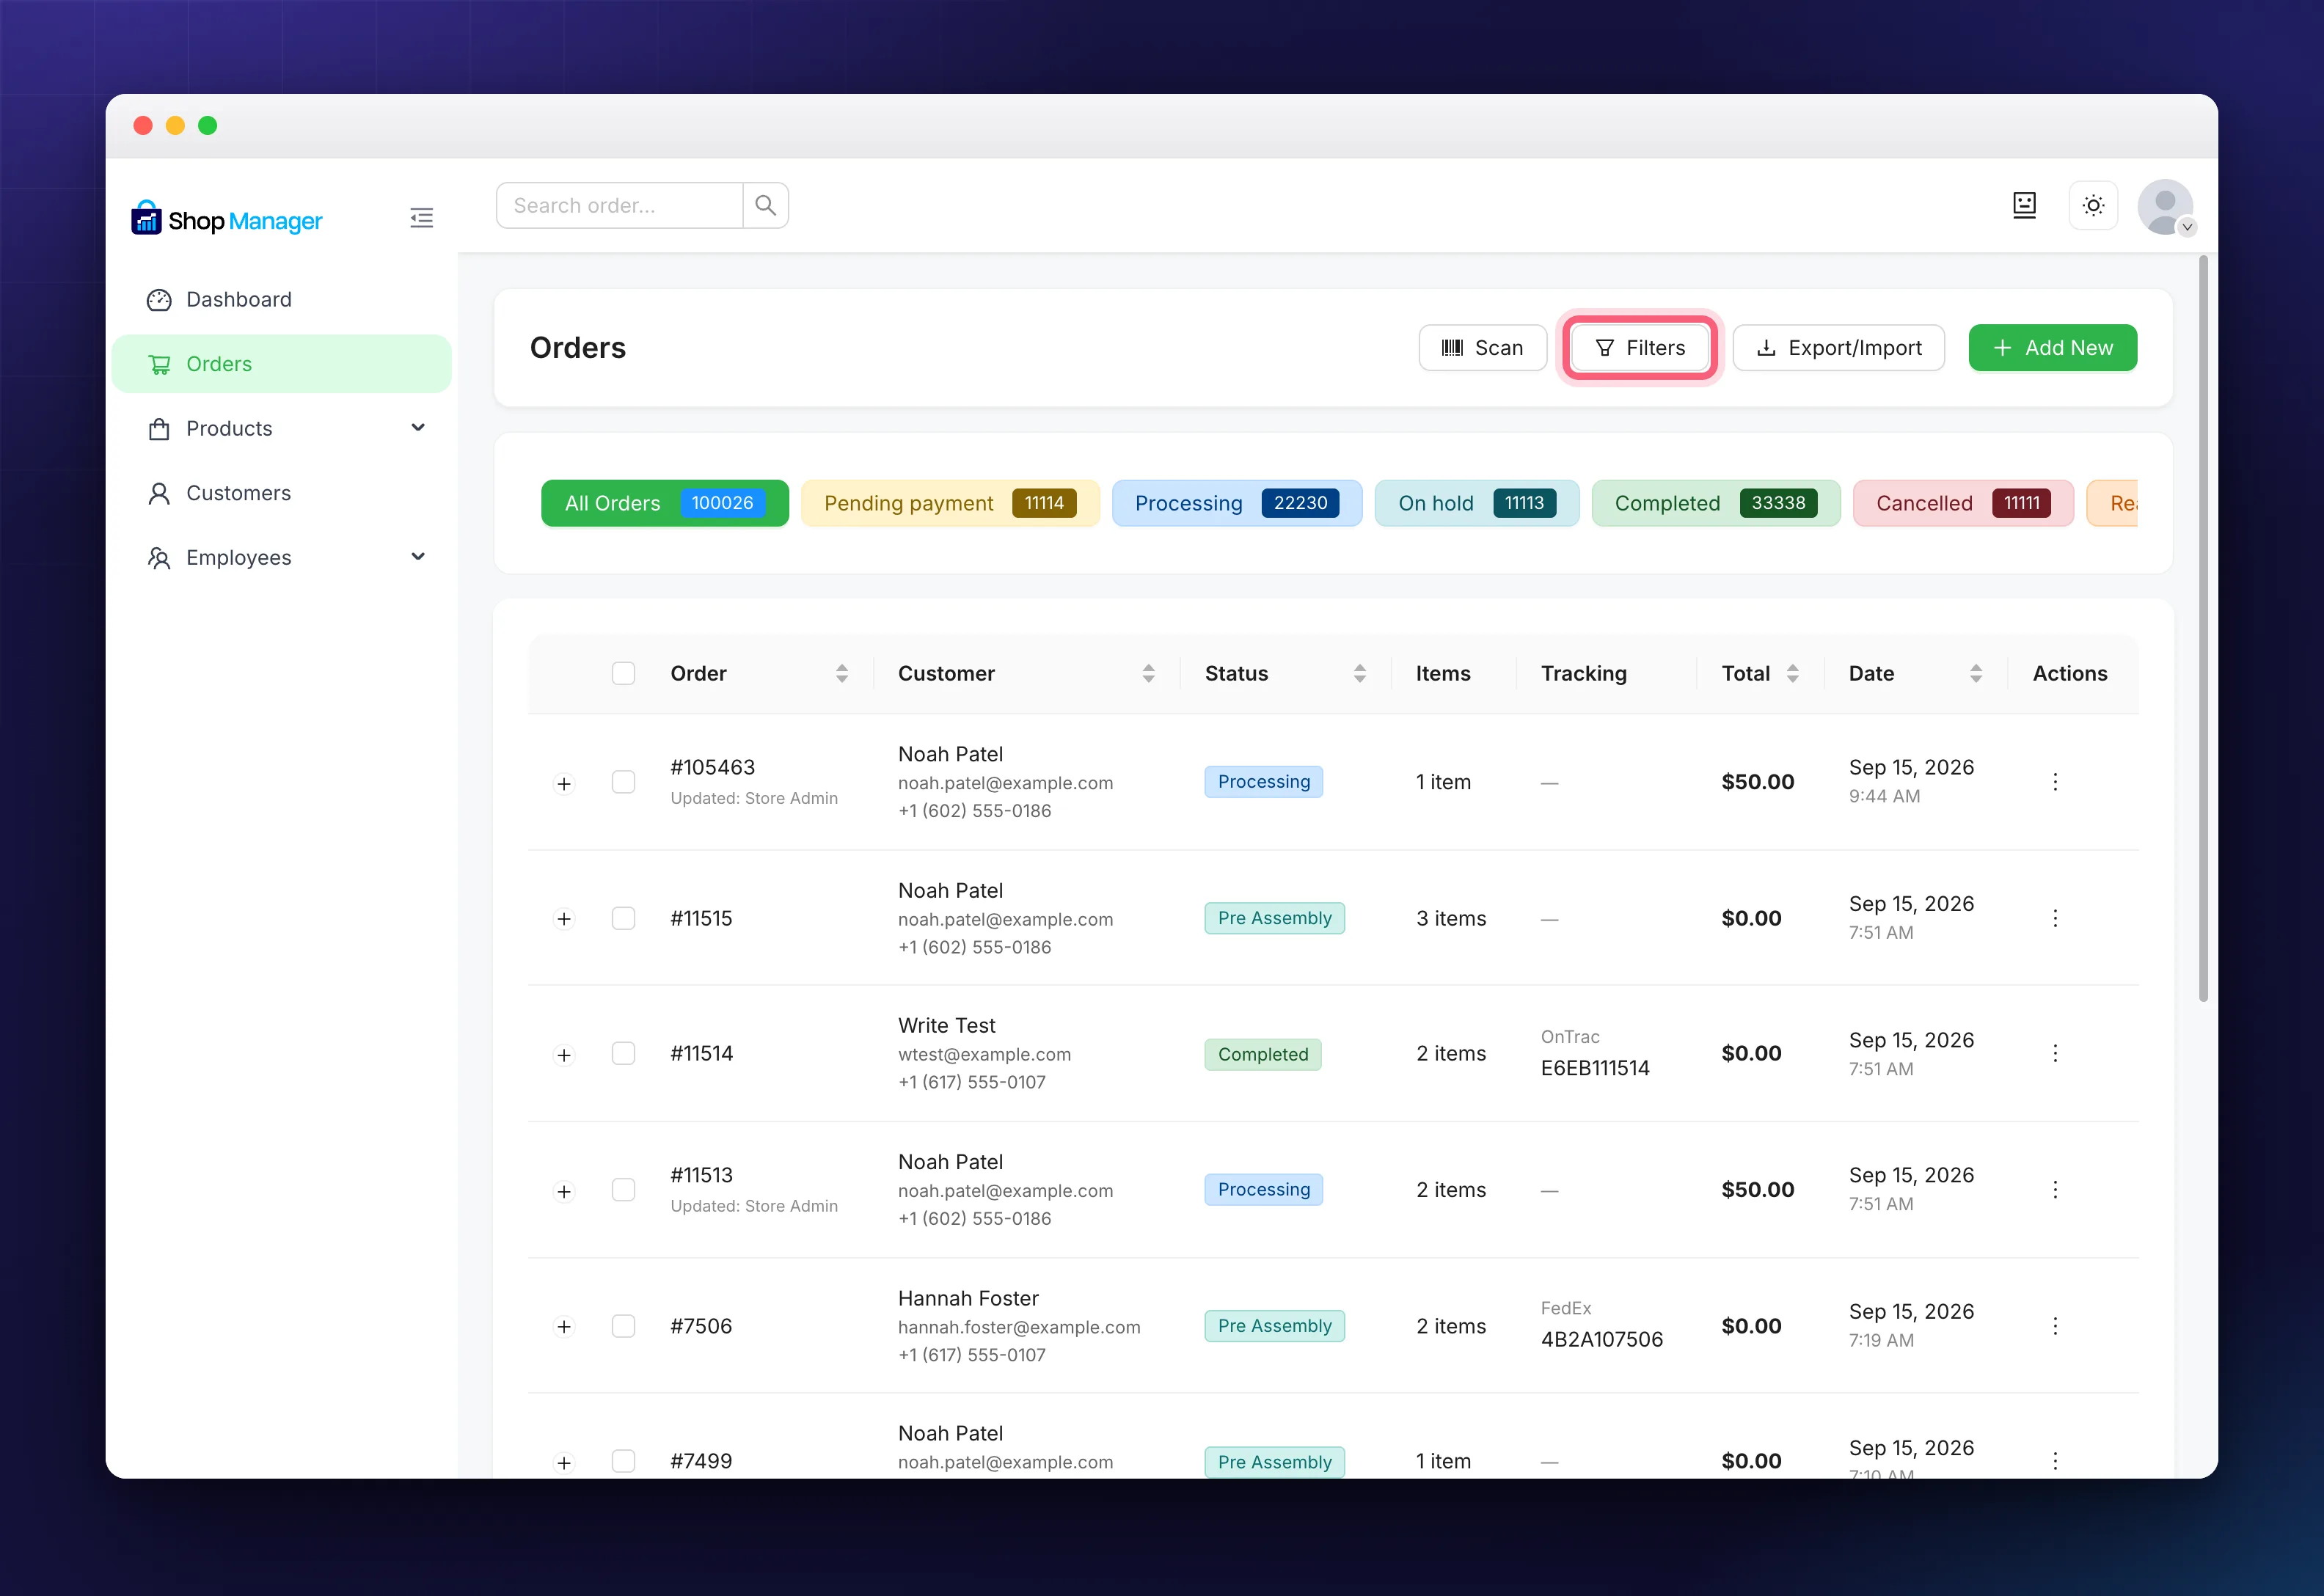Sort by Total column arrows

point(1792,673)
